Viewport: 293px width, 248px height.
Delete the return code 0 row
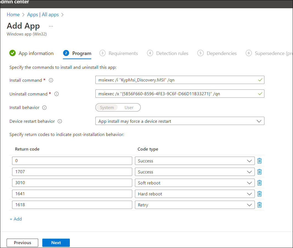click(259, 161)
